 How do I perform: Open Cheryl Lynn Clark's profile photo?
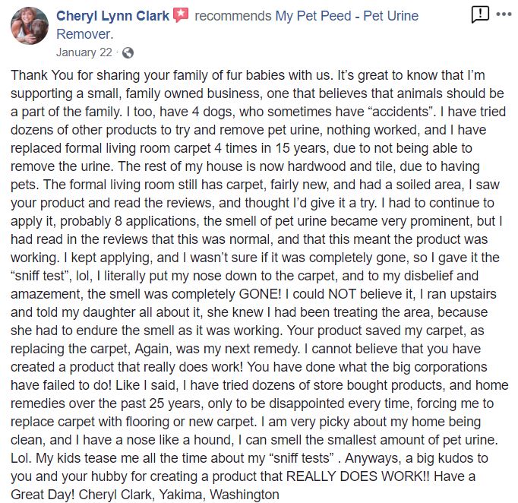(30, 26)
